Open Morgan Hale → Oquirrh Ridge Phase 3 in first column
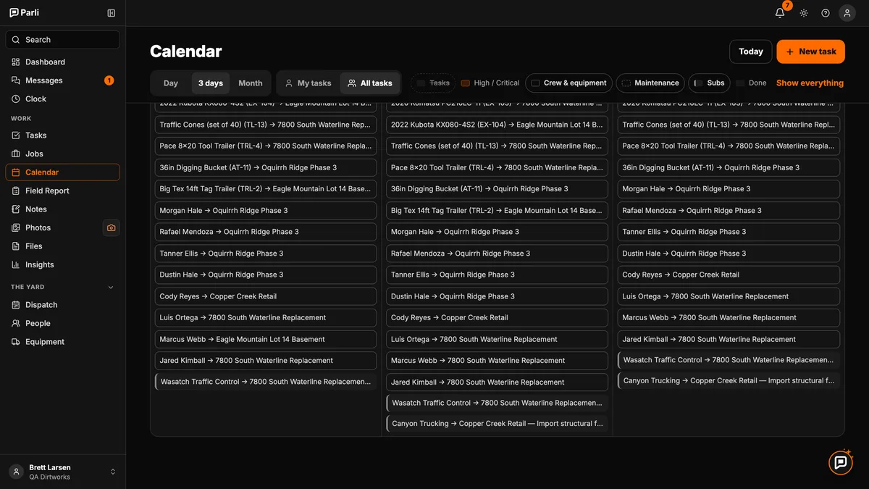This screenshot has width=869, height=489. 266,211
